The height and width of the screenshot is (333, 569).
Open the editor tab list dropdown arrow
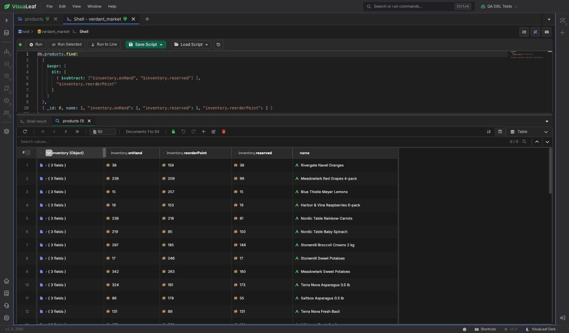[x=549, y=19]
